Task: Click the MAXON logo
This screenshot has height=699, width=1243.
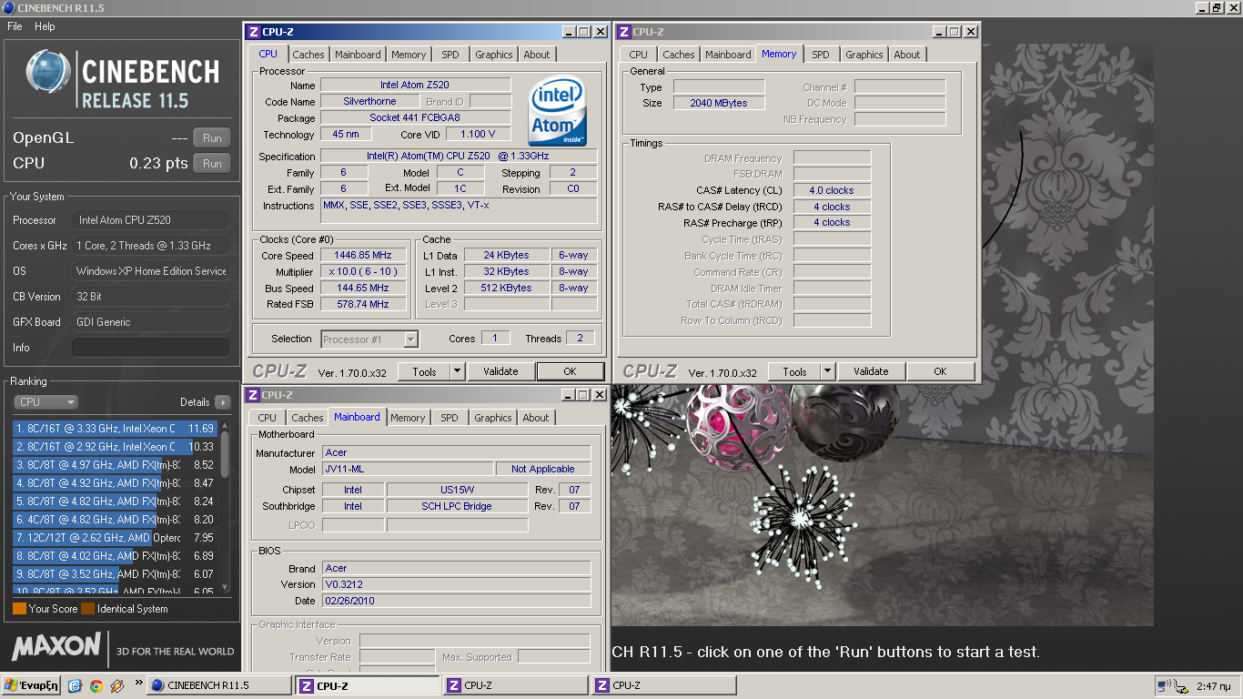Action: [56, 647]
